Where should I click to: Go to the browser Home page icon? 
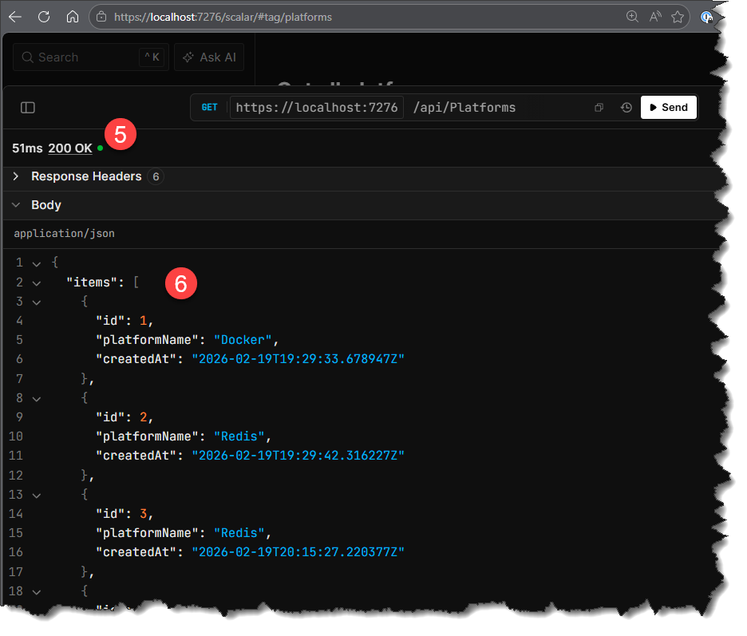pyautogui.click(x=73, y=17)
